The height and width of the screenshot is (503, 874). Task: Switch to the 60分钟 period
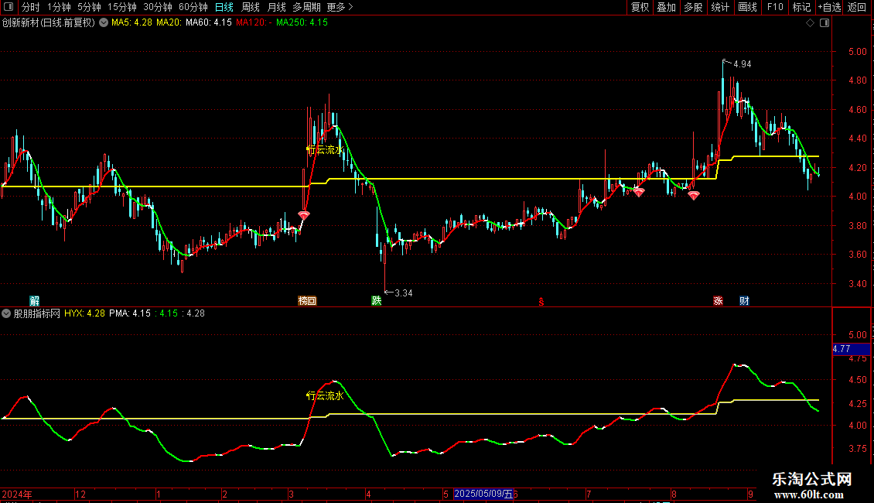(x=193, y=7)
